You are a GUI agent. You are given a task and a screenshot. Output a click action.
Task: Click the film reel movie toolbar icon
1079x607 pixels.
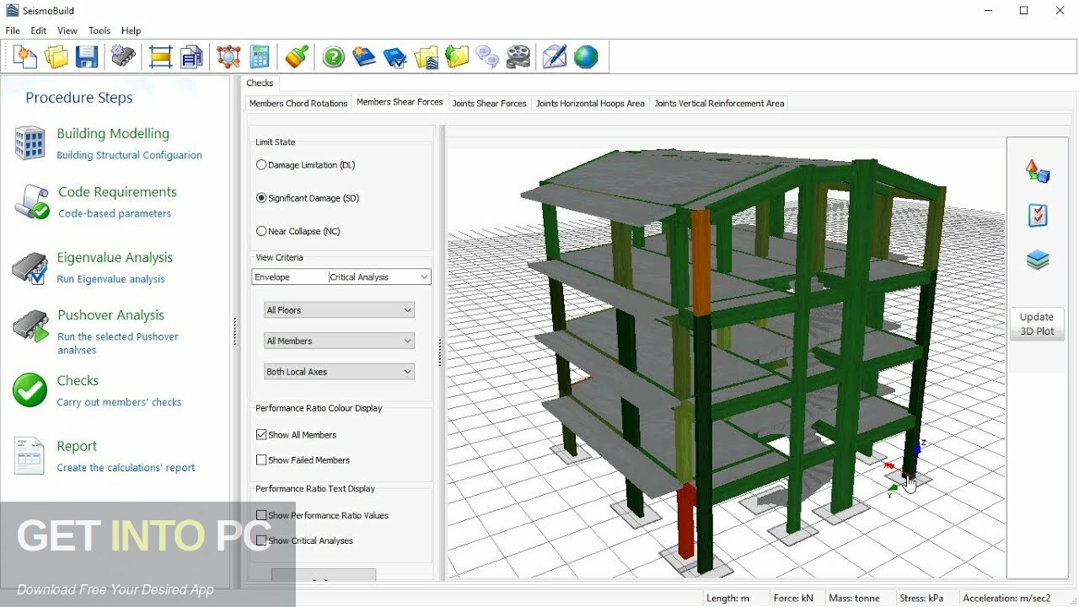(518, 56)
